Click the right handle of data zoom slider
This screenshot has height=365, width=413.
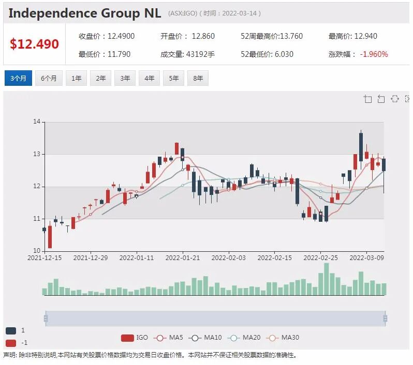(385, 318)
